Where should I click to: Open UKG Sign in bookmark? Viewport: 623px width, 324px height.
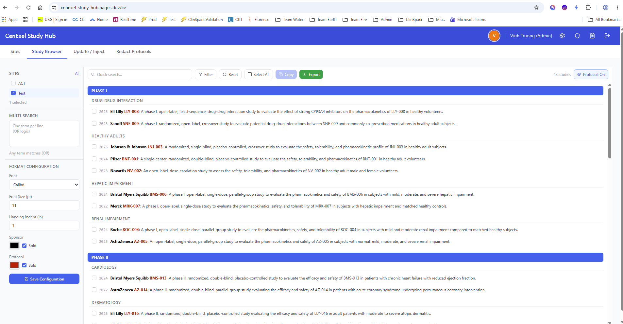(x=52, y=20)
